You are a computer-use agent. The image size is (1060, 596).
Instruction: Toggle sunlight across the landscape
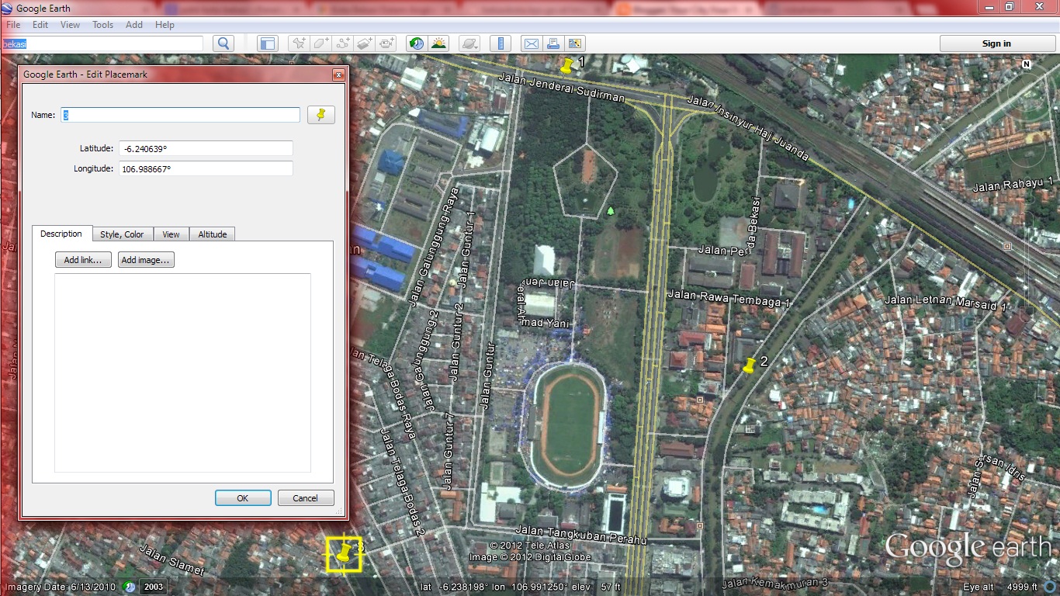[x=439, y=43]
